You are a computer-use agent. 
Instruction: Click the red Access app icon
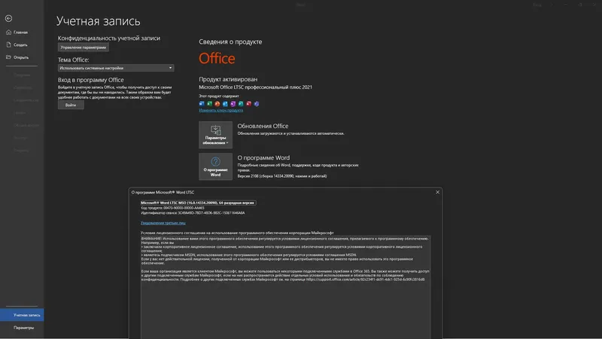249,104
